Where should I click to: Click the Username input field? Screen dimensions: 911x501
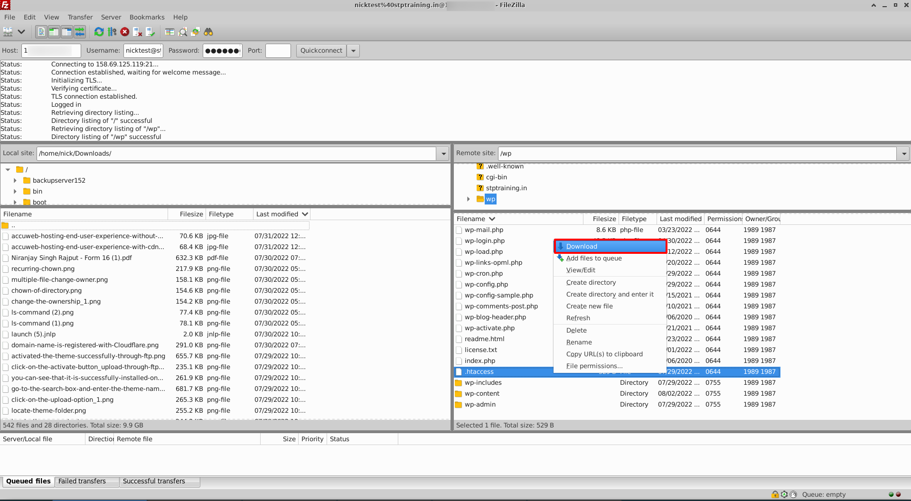(143, 50)
